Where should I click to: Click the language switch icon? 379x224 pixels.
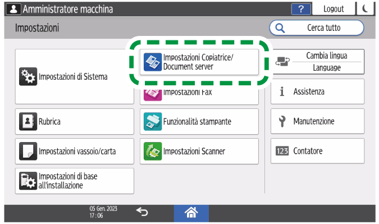coord(282,62)
